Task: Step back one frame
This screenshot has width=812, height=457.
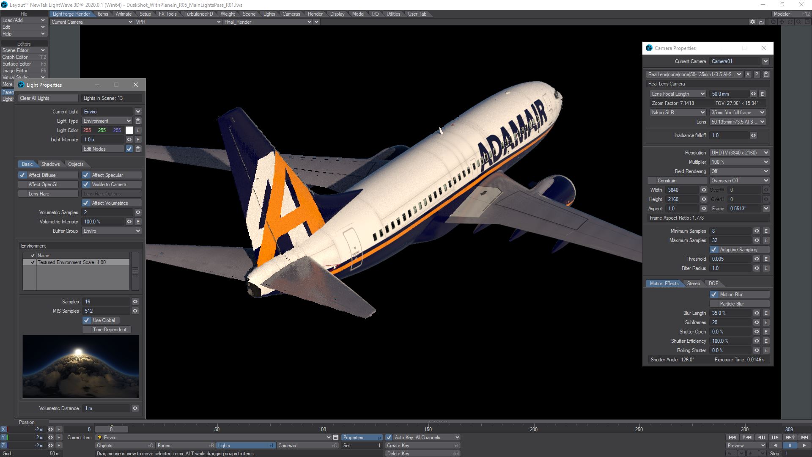Action: [x=761, y=438]
